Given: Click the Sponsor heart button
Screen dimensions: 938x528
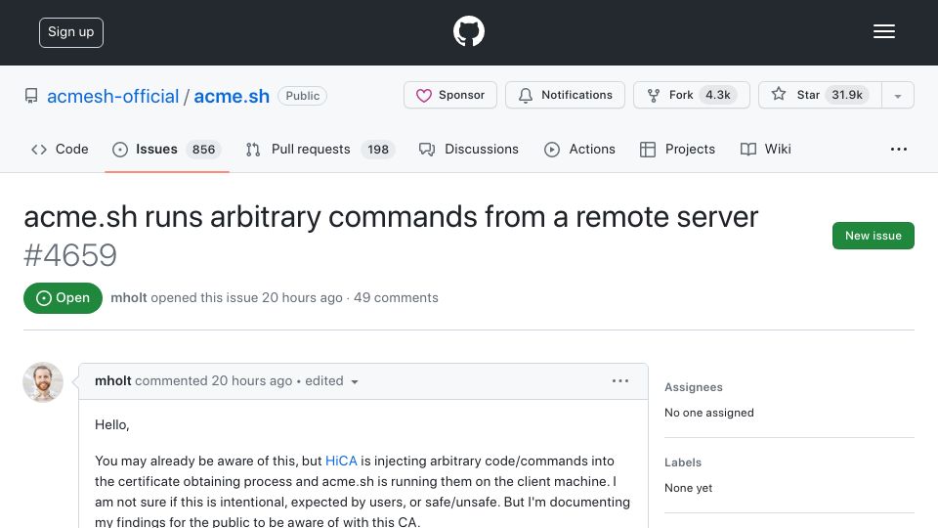Looking at the screenshot, I should point(449,95).
